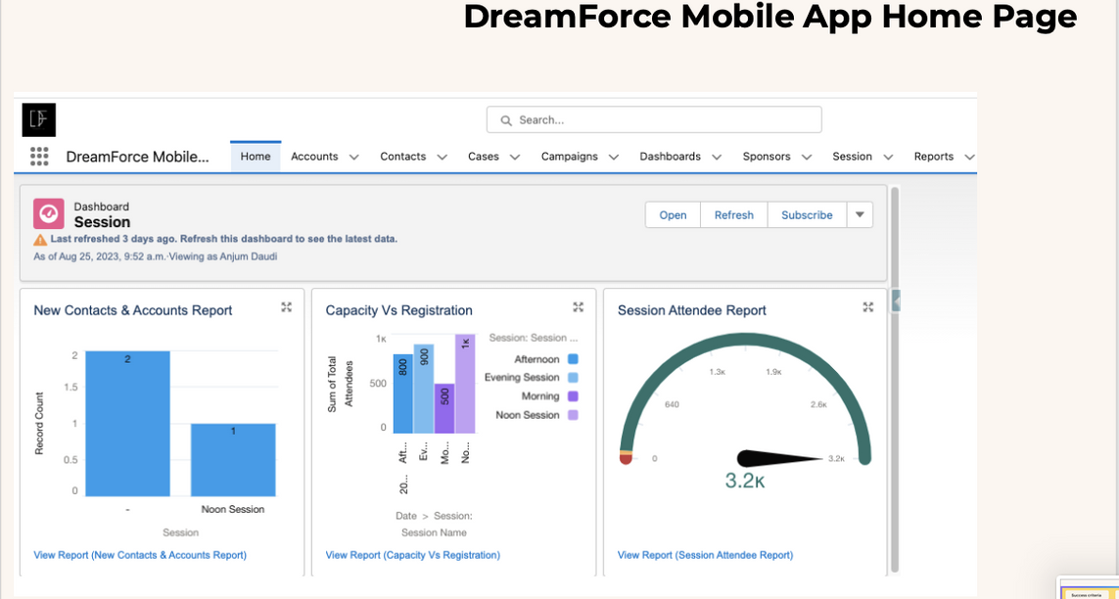Click the 800 Afternoon bar

(x=402, y=393)
